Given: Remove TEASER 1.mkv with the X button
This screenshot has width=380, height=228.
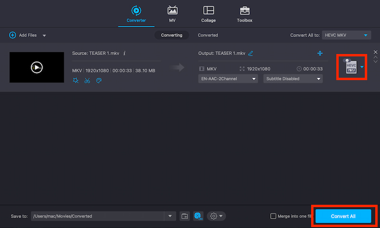Looking at the screenshot, I should (375, 52).
